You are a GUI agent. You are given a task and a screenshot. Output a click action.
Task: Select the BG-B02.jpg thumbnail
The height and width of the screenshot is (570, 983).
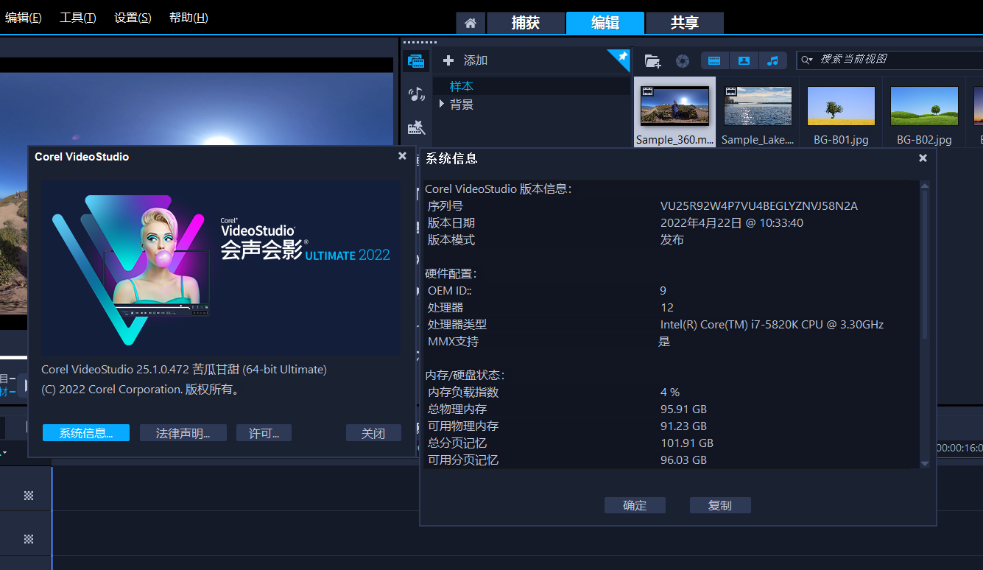coord(924,106)
